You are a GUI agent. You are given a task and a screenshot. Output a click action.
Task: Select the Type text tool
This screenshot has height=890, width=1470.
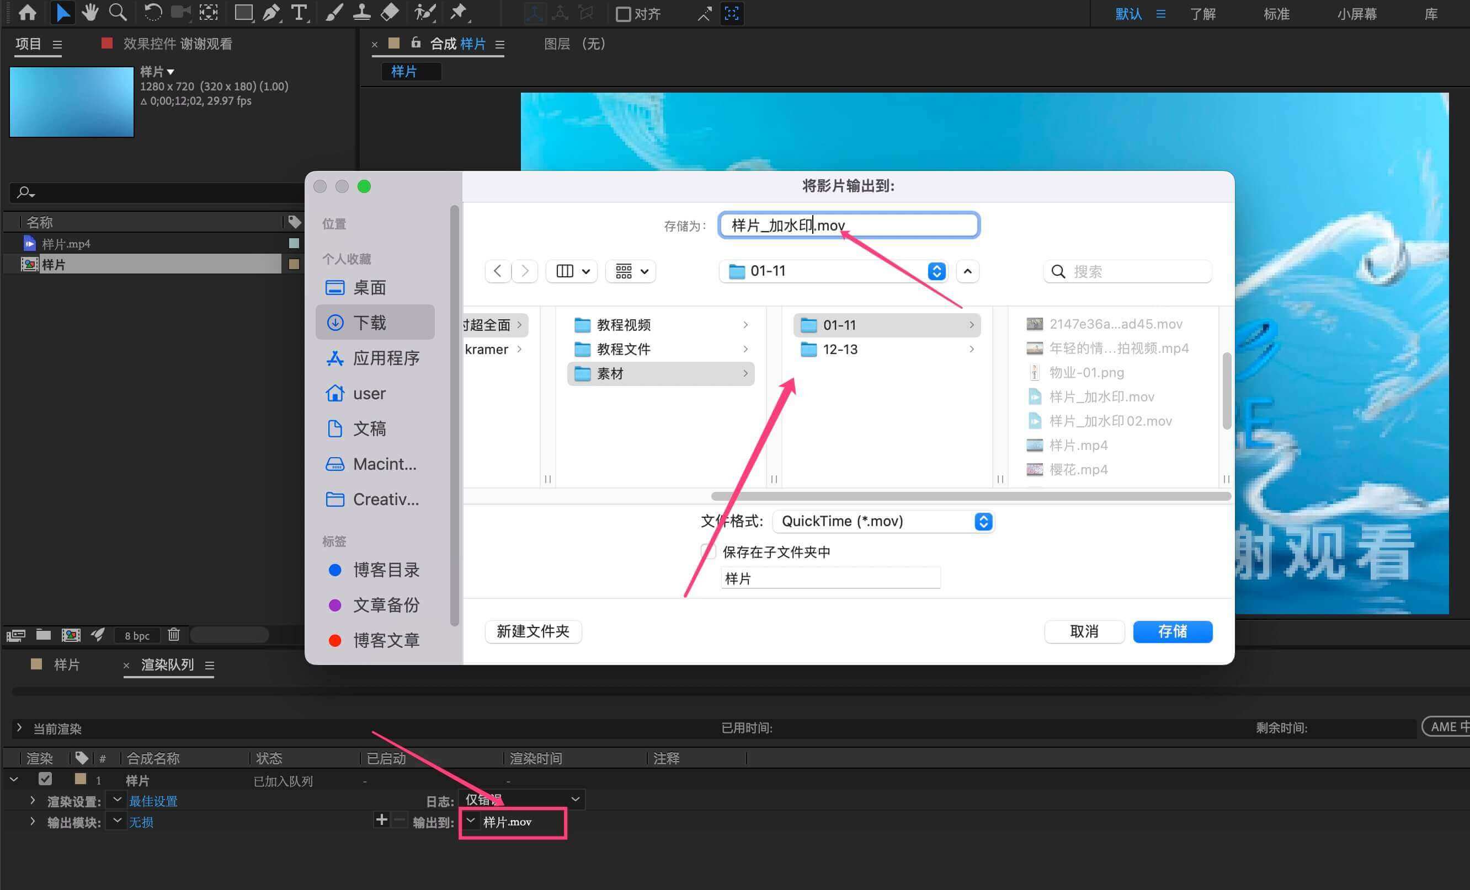[x=299, y=13]
